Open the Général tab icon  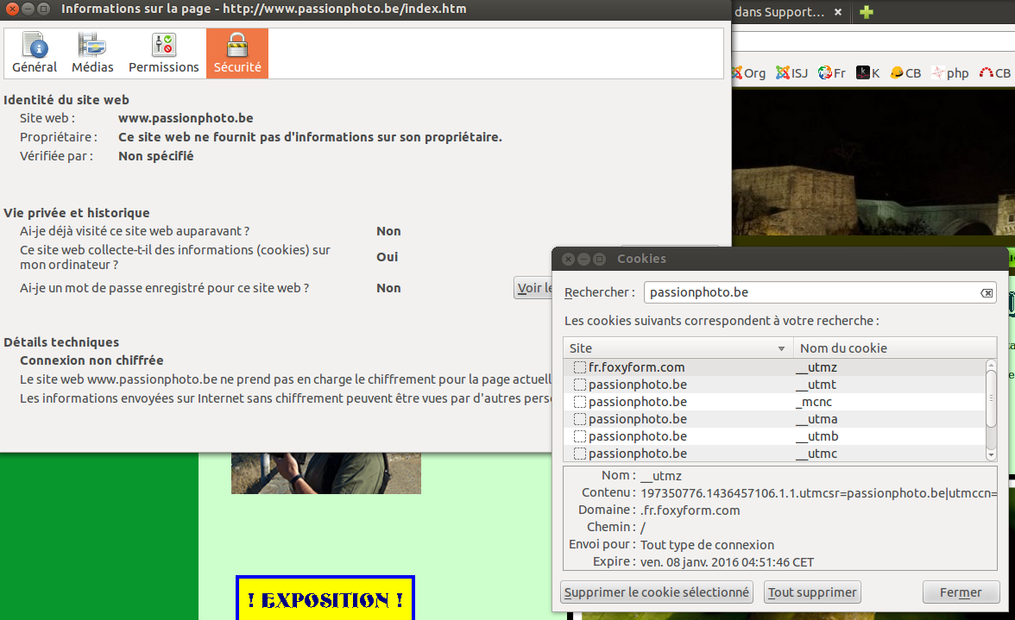tap(35, 53)
